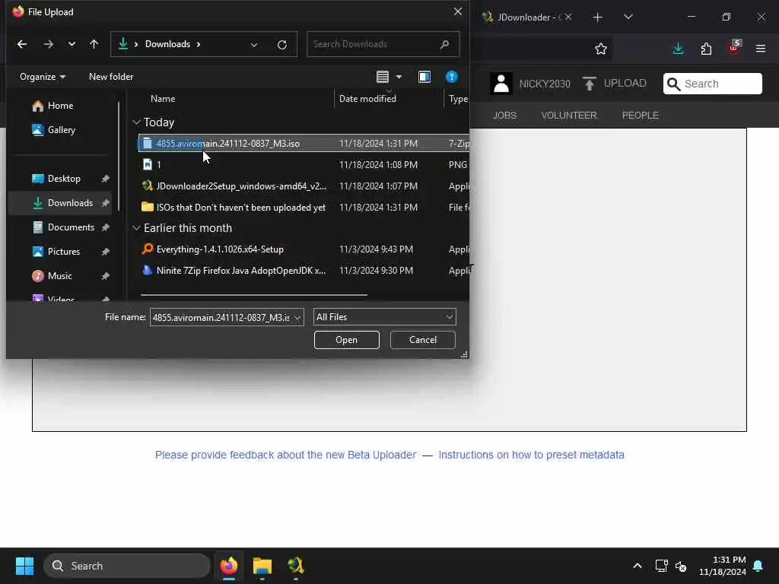Viewport: 779px width, 584px height.
Task: Click the File name input box
Action: tap(221, 317)
